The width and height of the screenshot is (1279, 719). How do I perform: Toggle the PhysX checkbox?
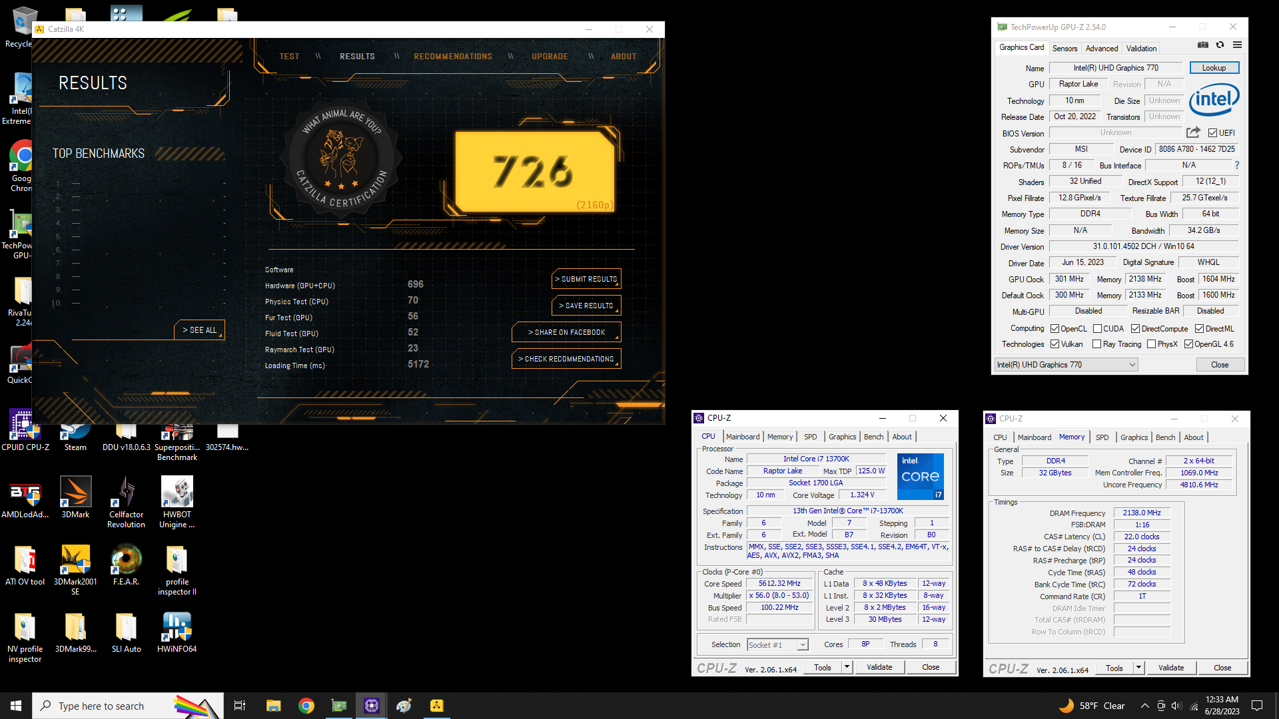pos(1151,344)
